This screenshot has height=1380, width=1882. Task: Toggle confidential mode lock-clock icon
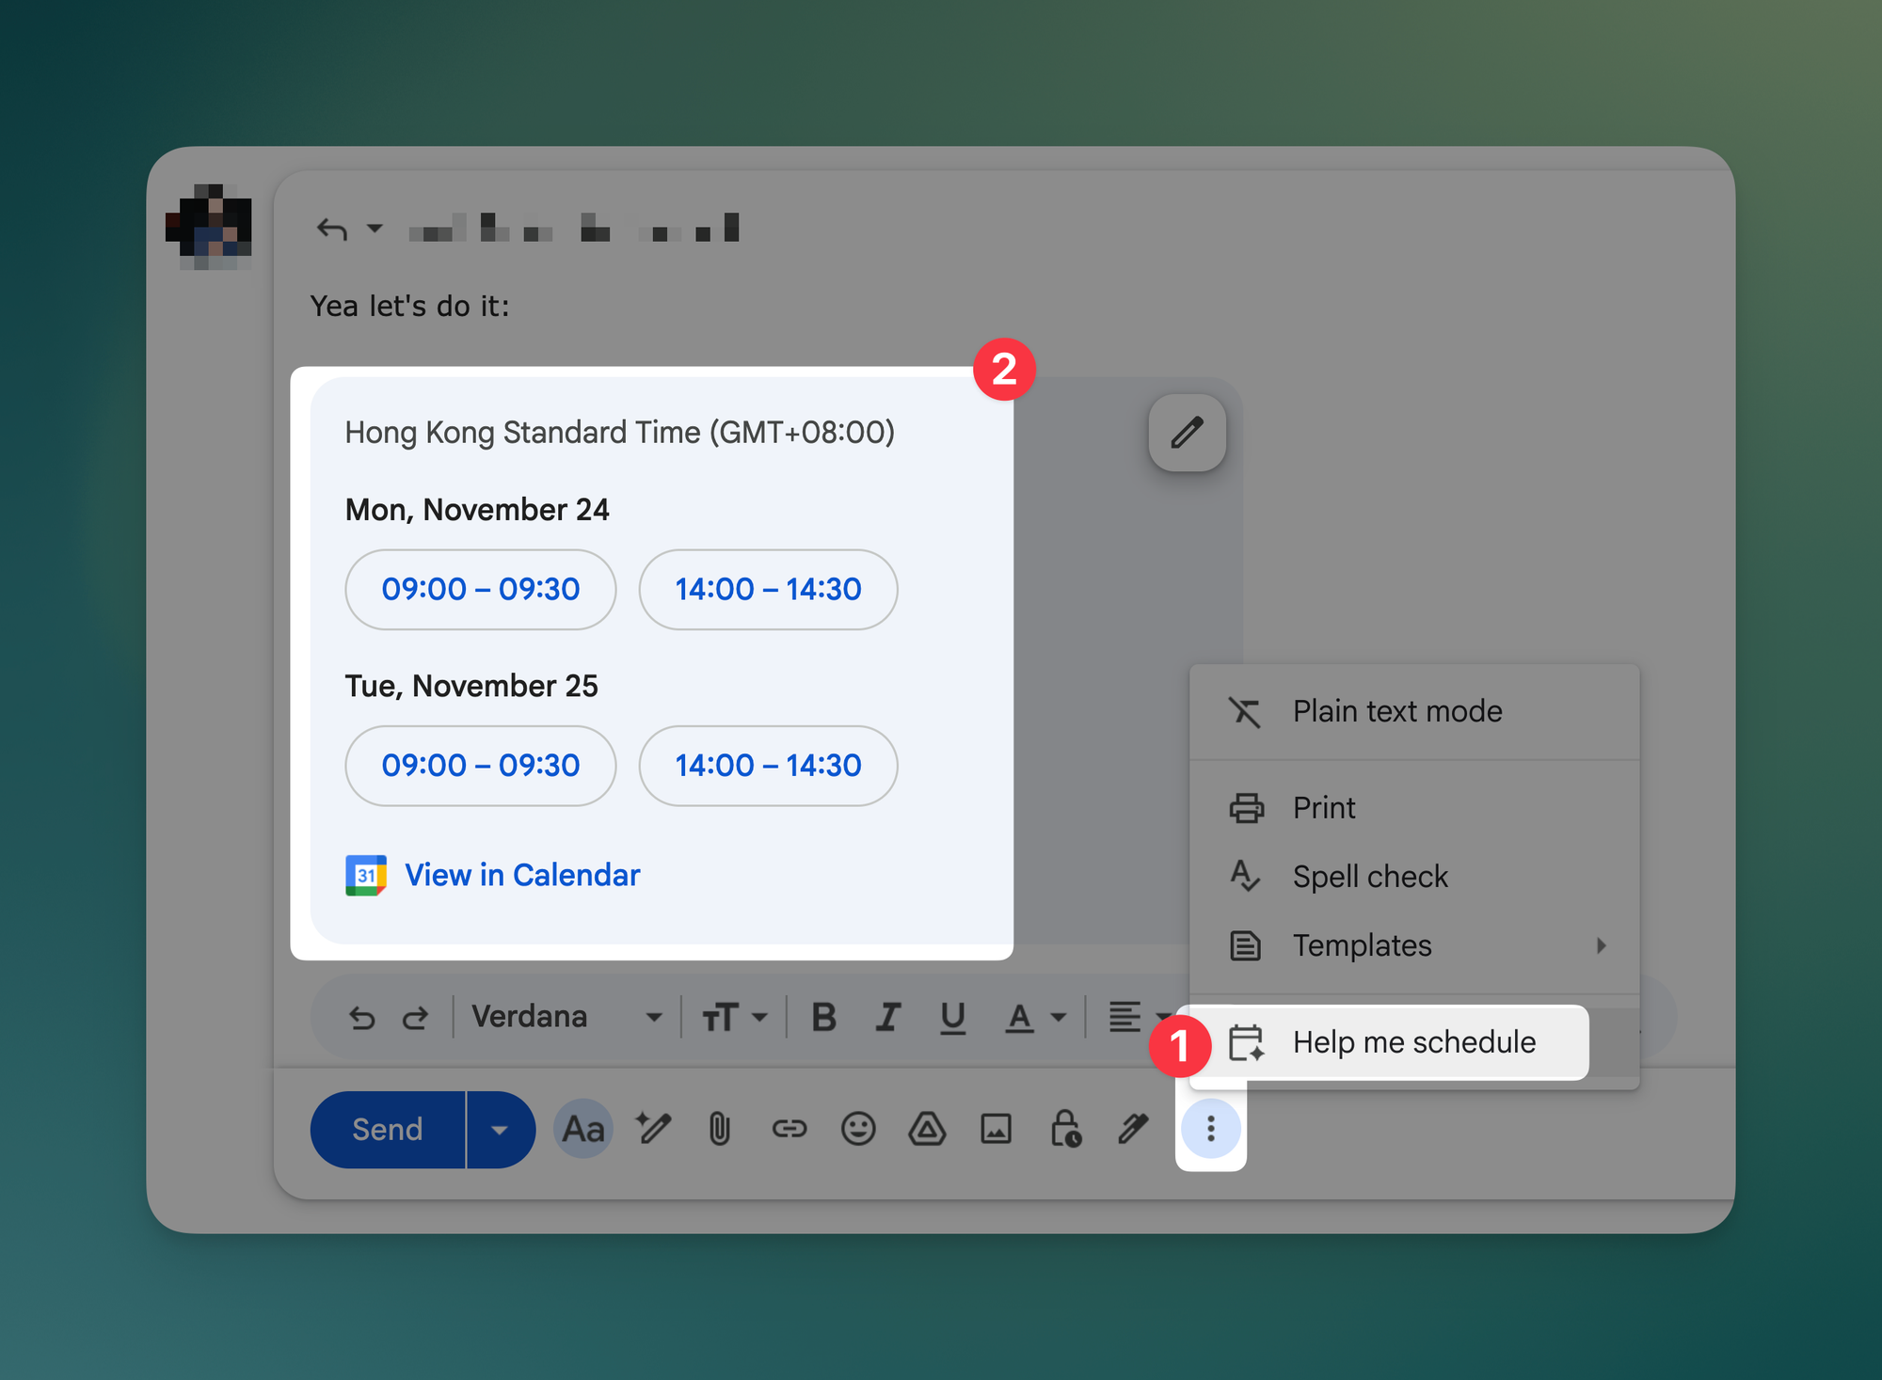pos(1065,1129)
